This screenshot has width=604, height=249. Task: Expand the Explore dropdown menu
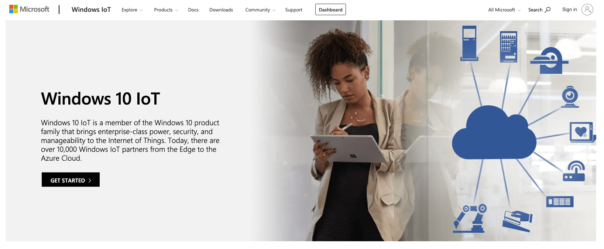(132, 10)
